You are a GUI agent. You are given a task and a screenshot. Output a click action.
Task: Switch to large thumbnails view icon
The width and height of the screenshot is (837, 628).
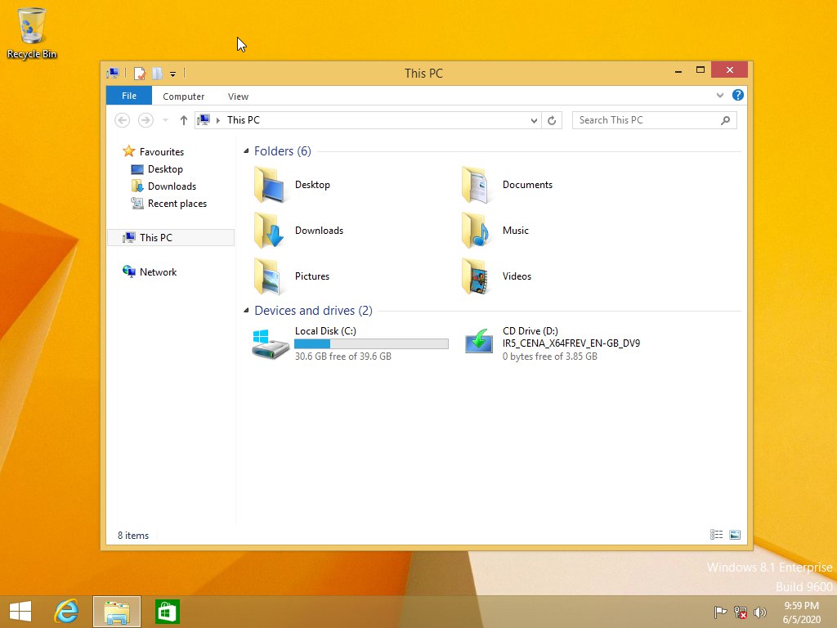click(735, 535)
